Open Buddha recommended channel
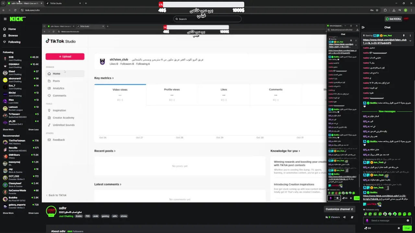The height and width of the screenshot is (233, 415). 21,199
